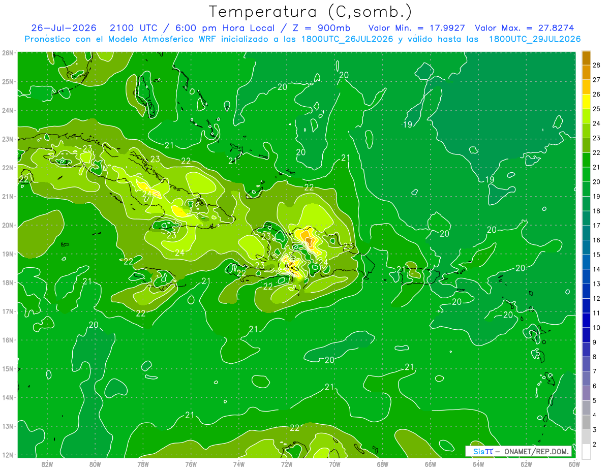Pick the blue legend swatch between 12 and 13
This screenshot has height=471, width=610.
586,291
